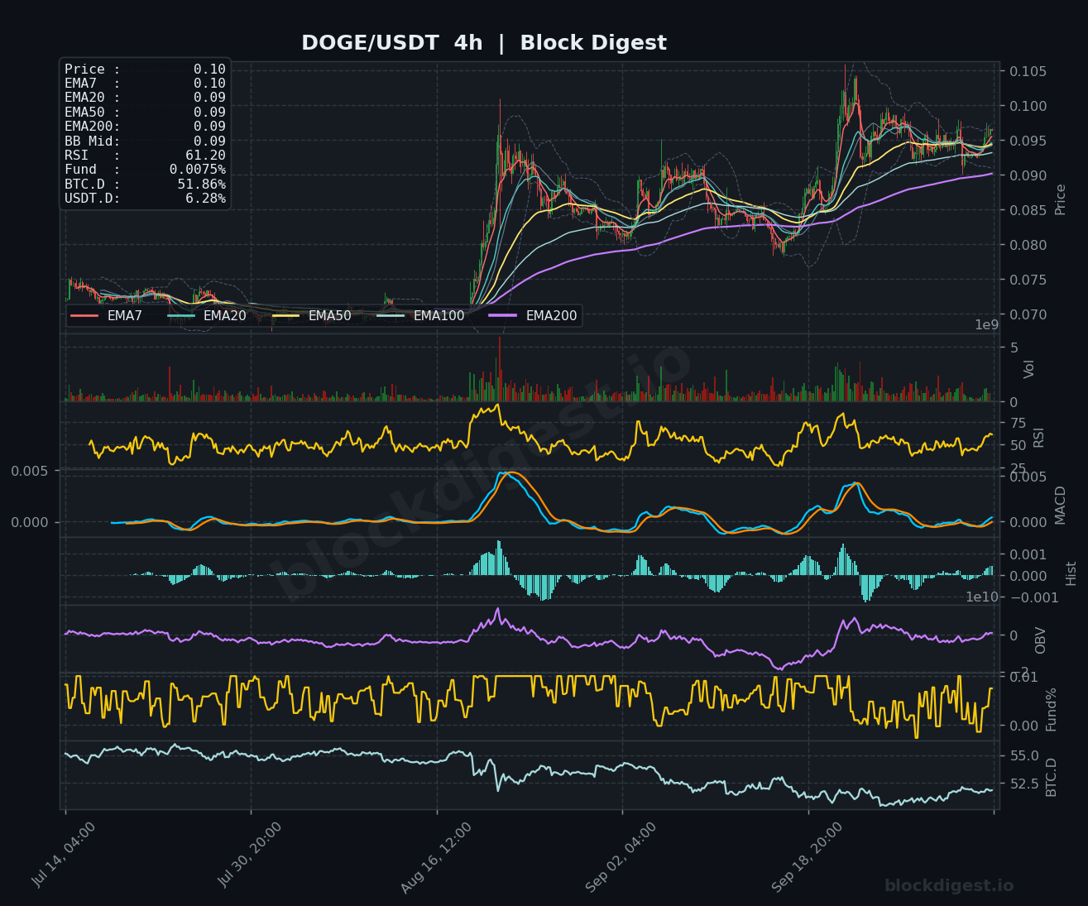The height and width of the screenshot is (906, 1088).
Task: Click the 0.095 price axis tick
Action: tap(1028, 141)
